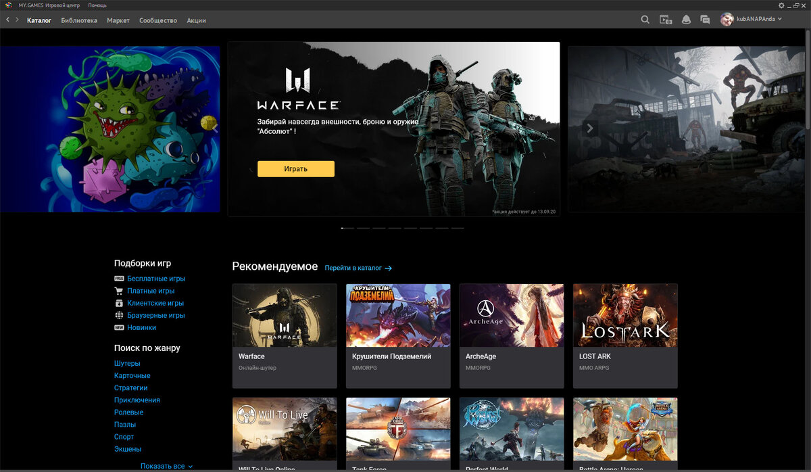Open the Perfect World game card
811x472 pixels.
512,434
